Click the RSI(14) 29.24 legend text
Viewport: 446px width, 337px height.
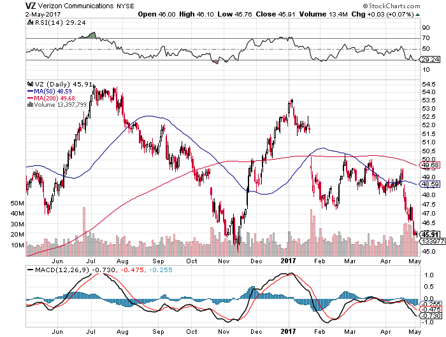pos(61,22)
